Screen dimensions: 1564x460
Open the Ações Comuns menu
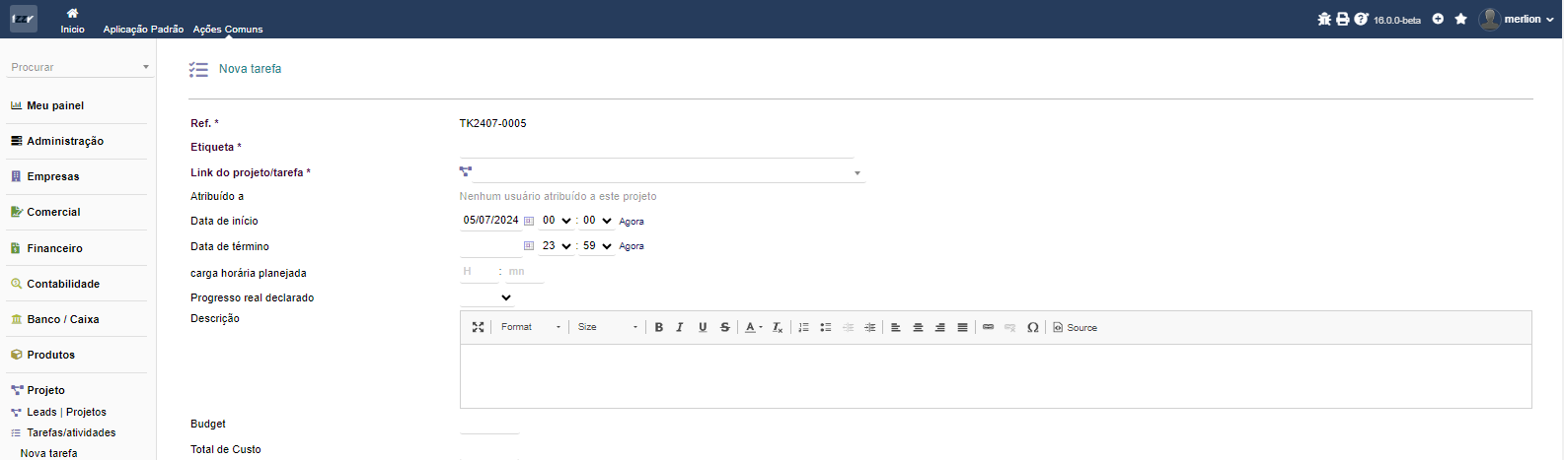228,29
